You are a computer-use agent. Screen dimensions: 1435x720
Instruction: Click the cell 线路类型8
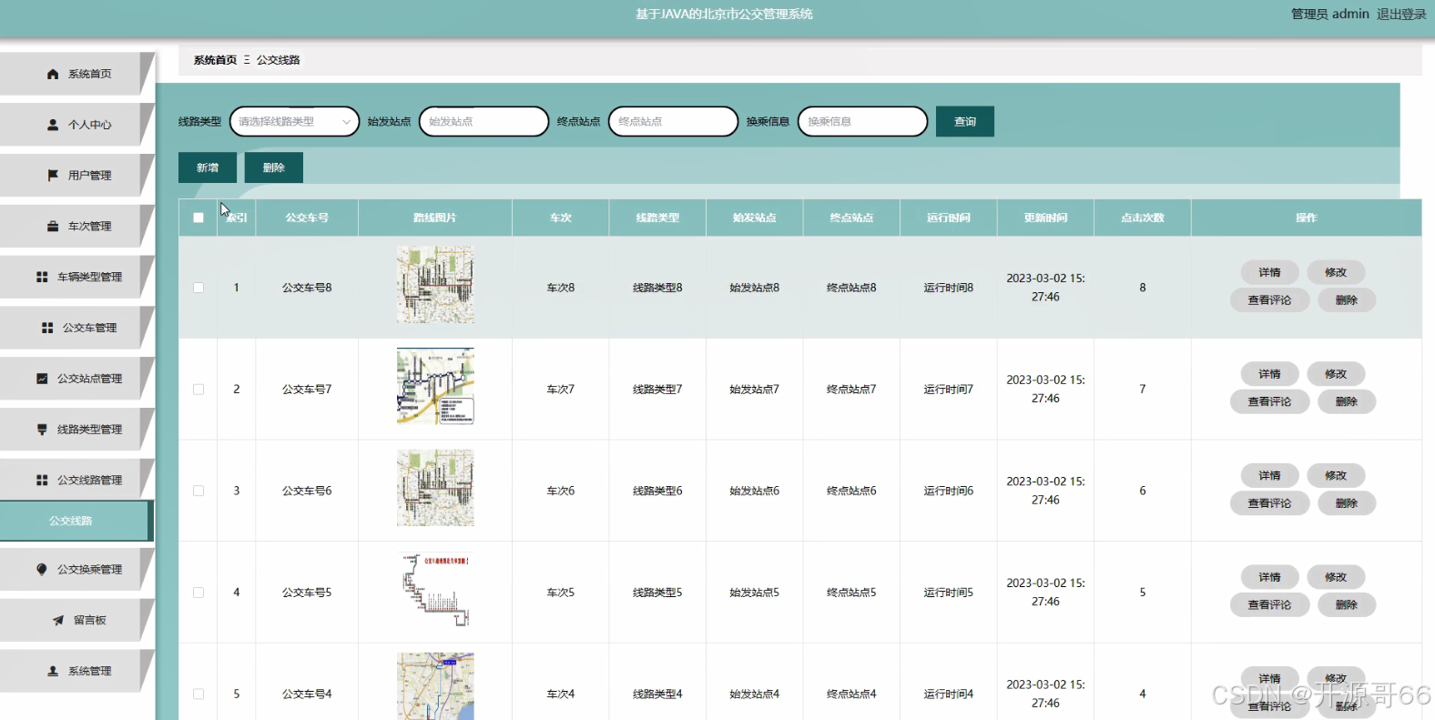(x=657, y=288)
